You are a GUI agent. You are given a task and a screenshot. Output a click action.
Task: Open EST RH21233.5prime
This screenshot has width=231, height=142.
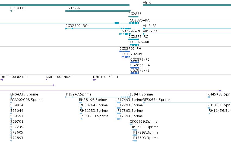point(94,111)
